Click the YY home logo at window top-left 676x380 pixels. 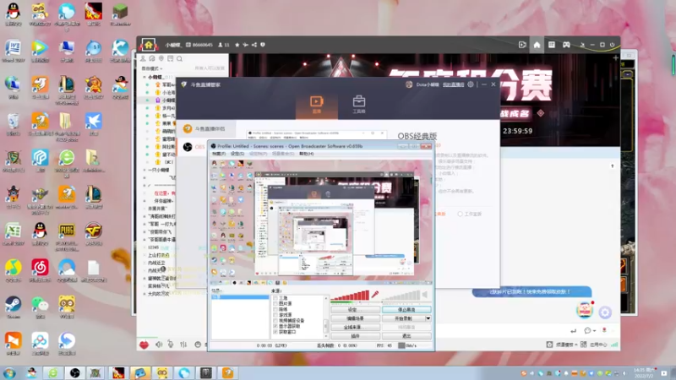(x=149, y=45)
